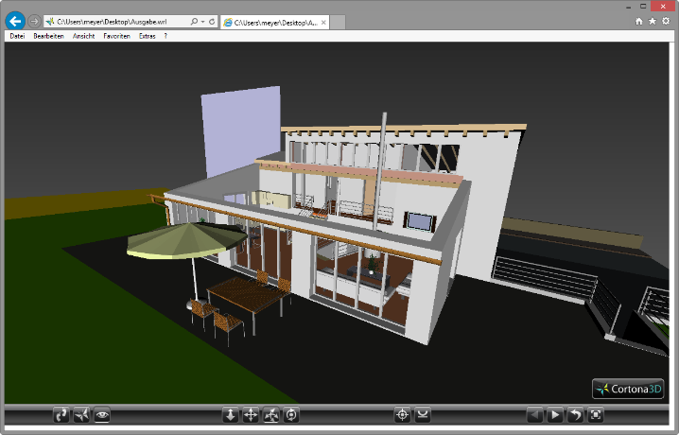Go to next viewpoint arrow
Image resolution: width=679 pixels, height=435 pixels.
pos(555,414)
